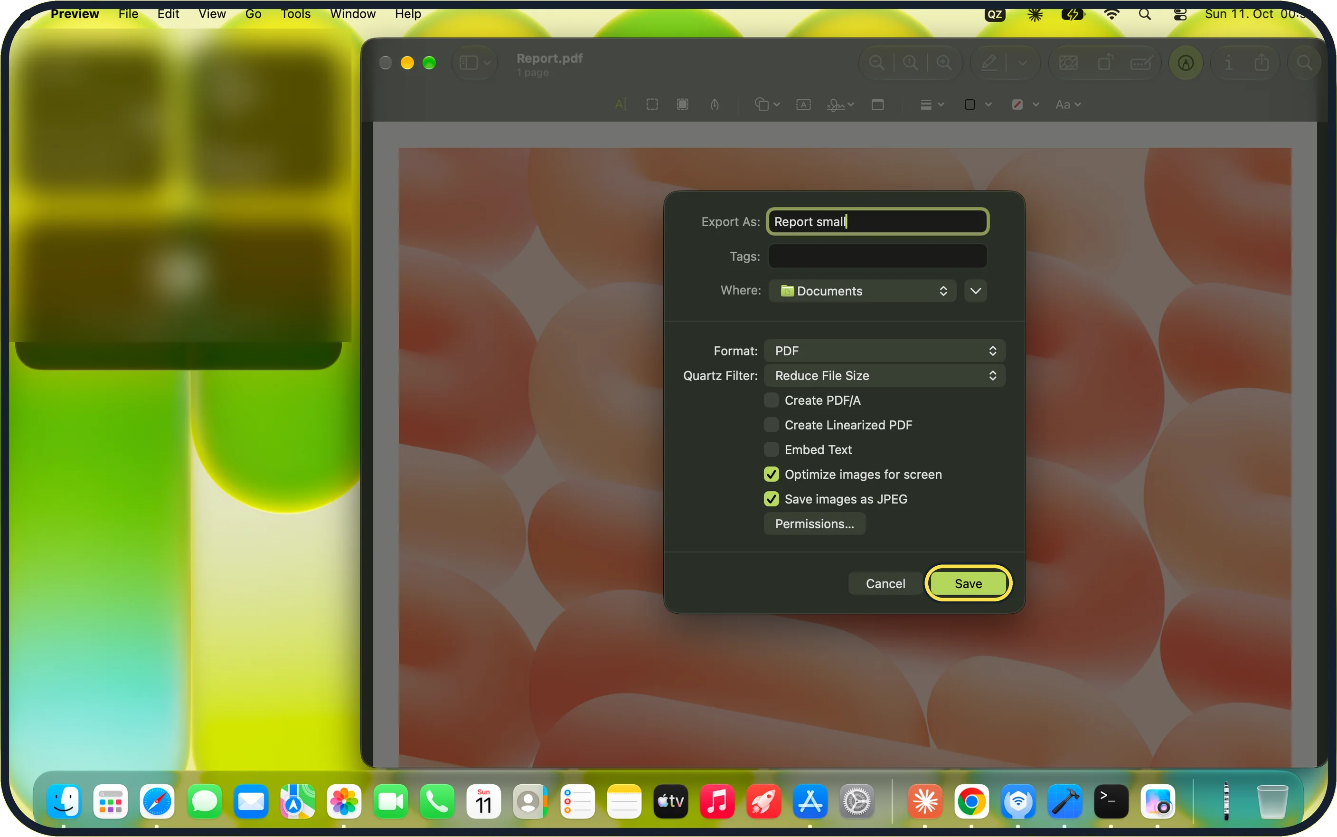Image resolution: width=1337 pixels, height=837 pixels.
Task: Open Google Chrome from the Dock
Action: tap(971, 801)
